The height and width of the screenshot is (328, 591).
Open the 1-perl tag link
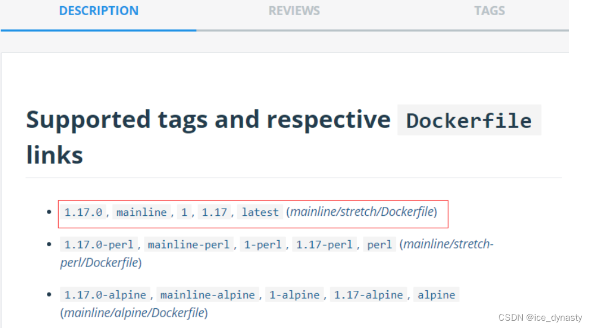click(262, 245)
